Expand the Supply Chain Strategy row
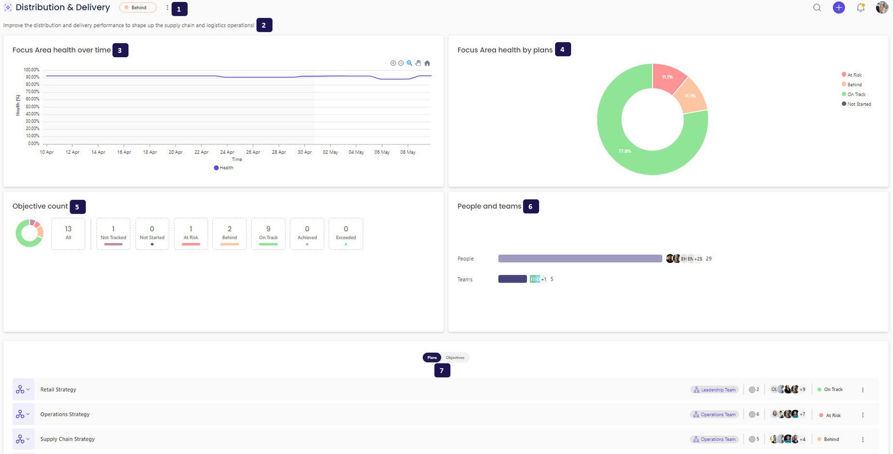893x454 pixels. tap(23, 439)
